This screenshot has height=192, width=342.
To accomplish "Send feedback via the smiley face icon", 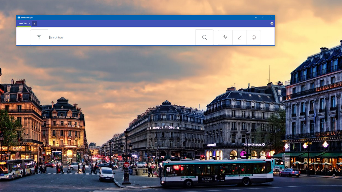I will 254,37.
